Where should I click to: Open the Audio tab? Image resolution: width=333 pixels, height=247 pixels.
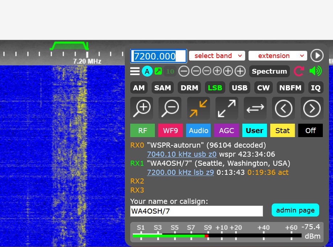pyautogui.click(x=198, y=131)
